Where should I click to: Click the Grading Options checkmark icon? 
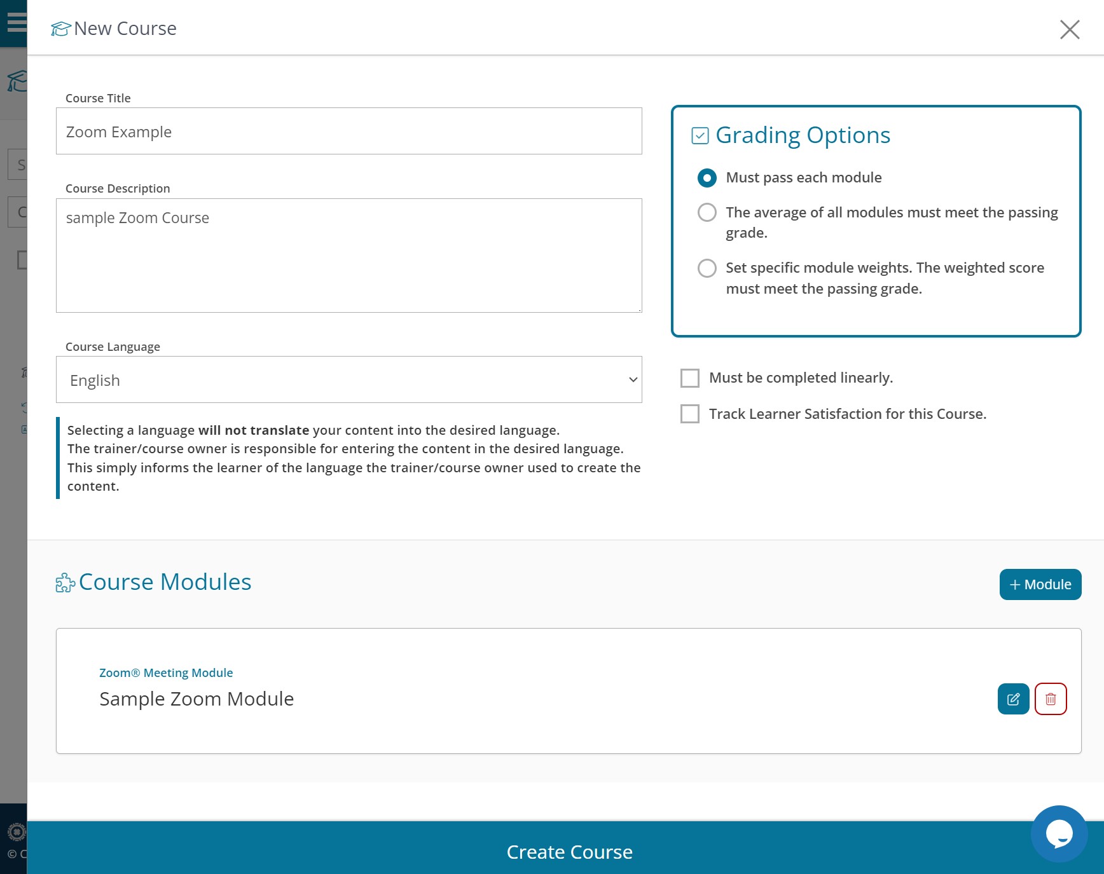[x=700, y=136]
